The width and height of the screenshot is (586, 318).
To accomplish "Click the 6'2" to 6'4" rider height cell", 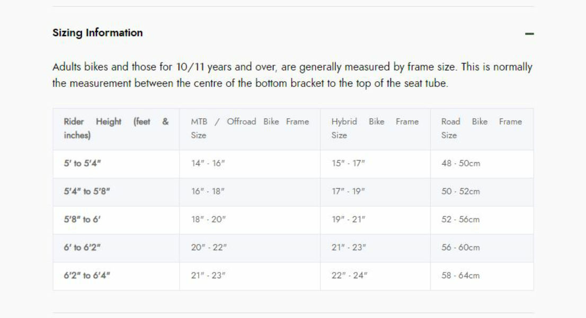I will [87, 276].
